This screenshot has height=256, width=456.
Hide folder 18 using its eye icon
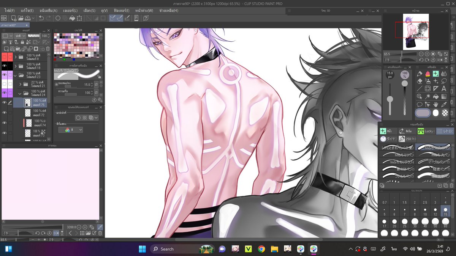[5, 66]
